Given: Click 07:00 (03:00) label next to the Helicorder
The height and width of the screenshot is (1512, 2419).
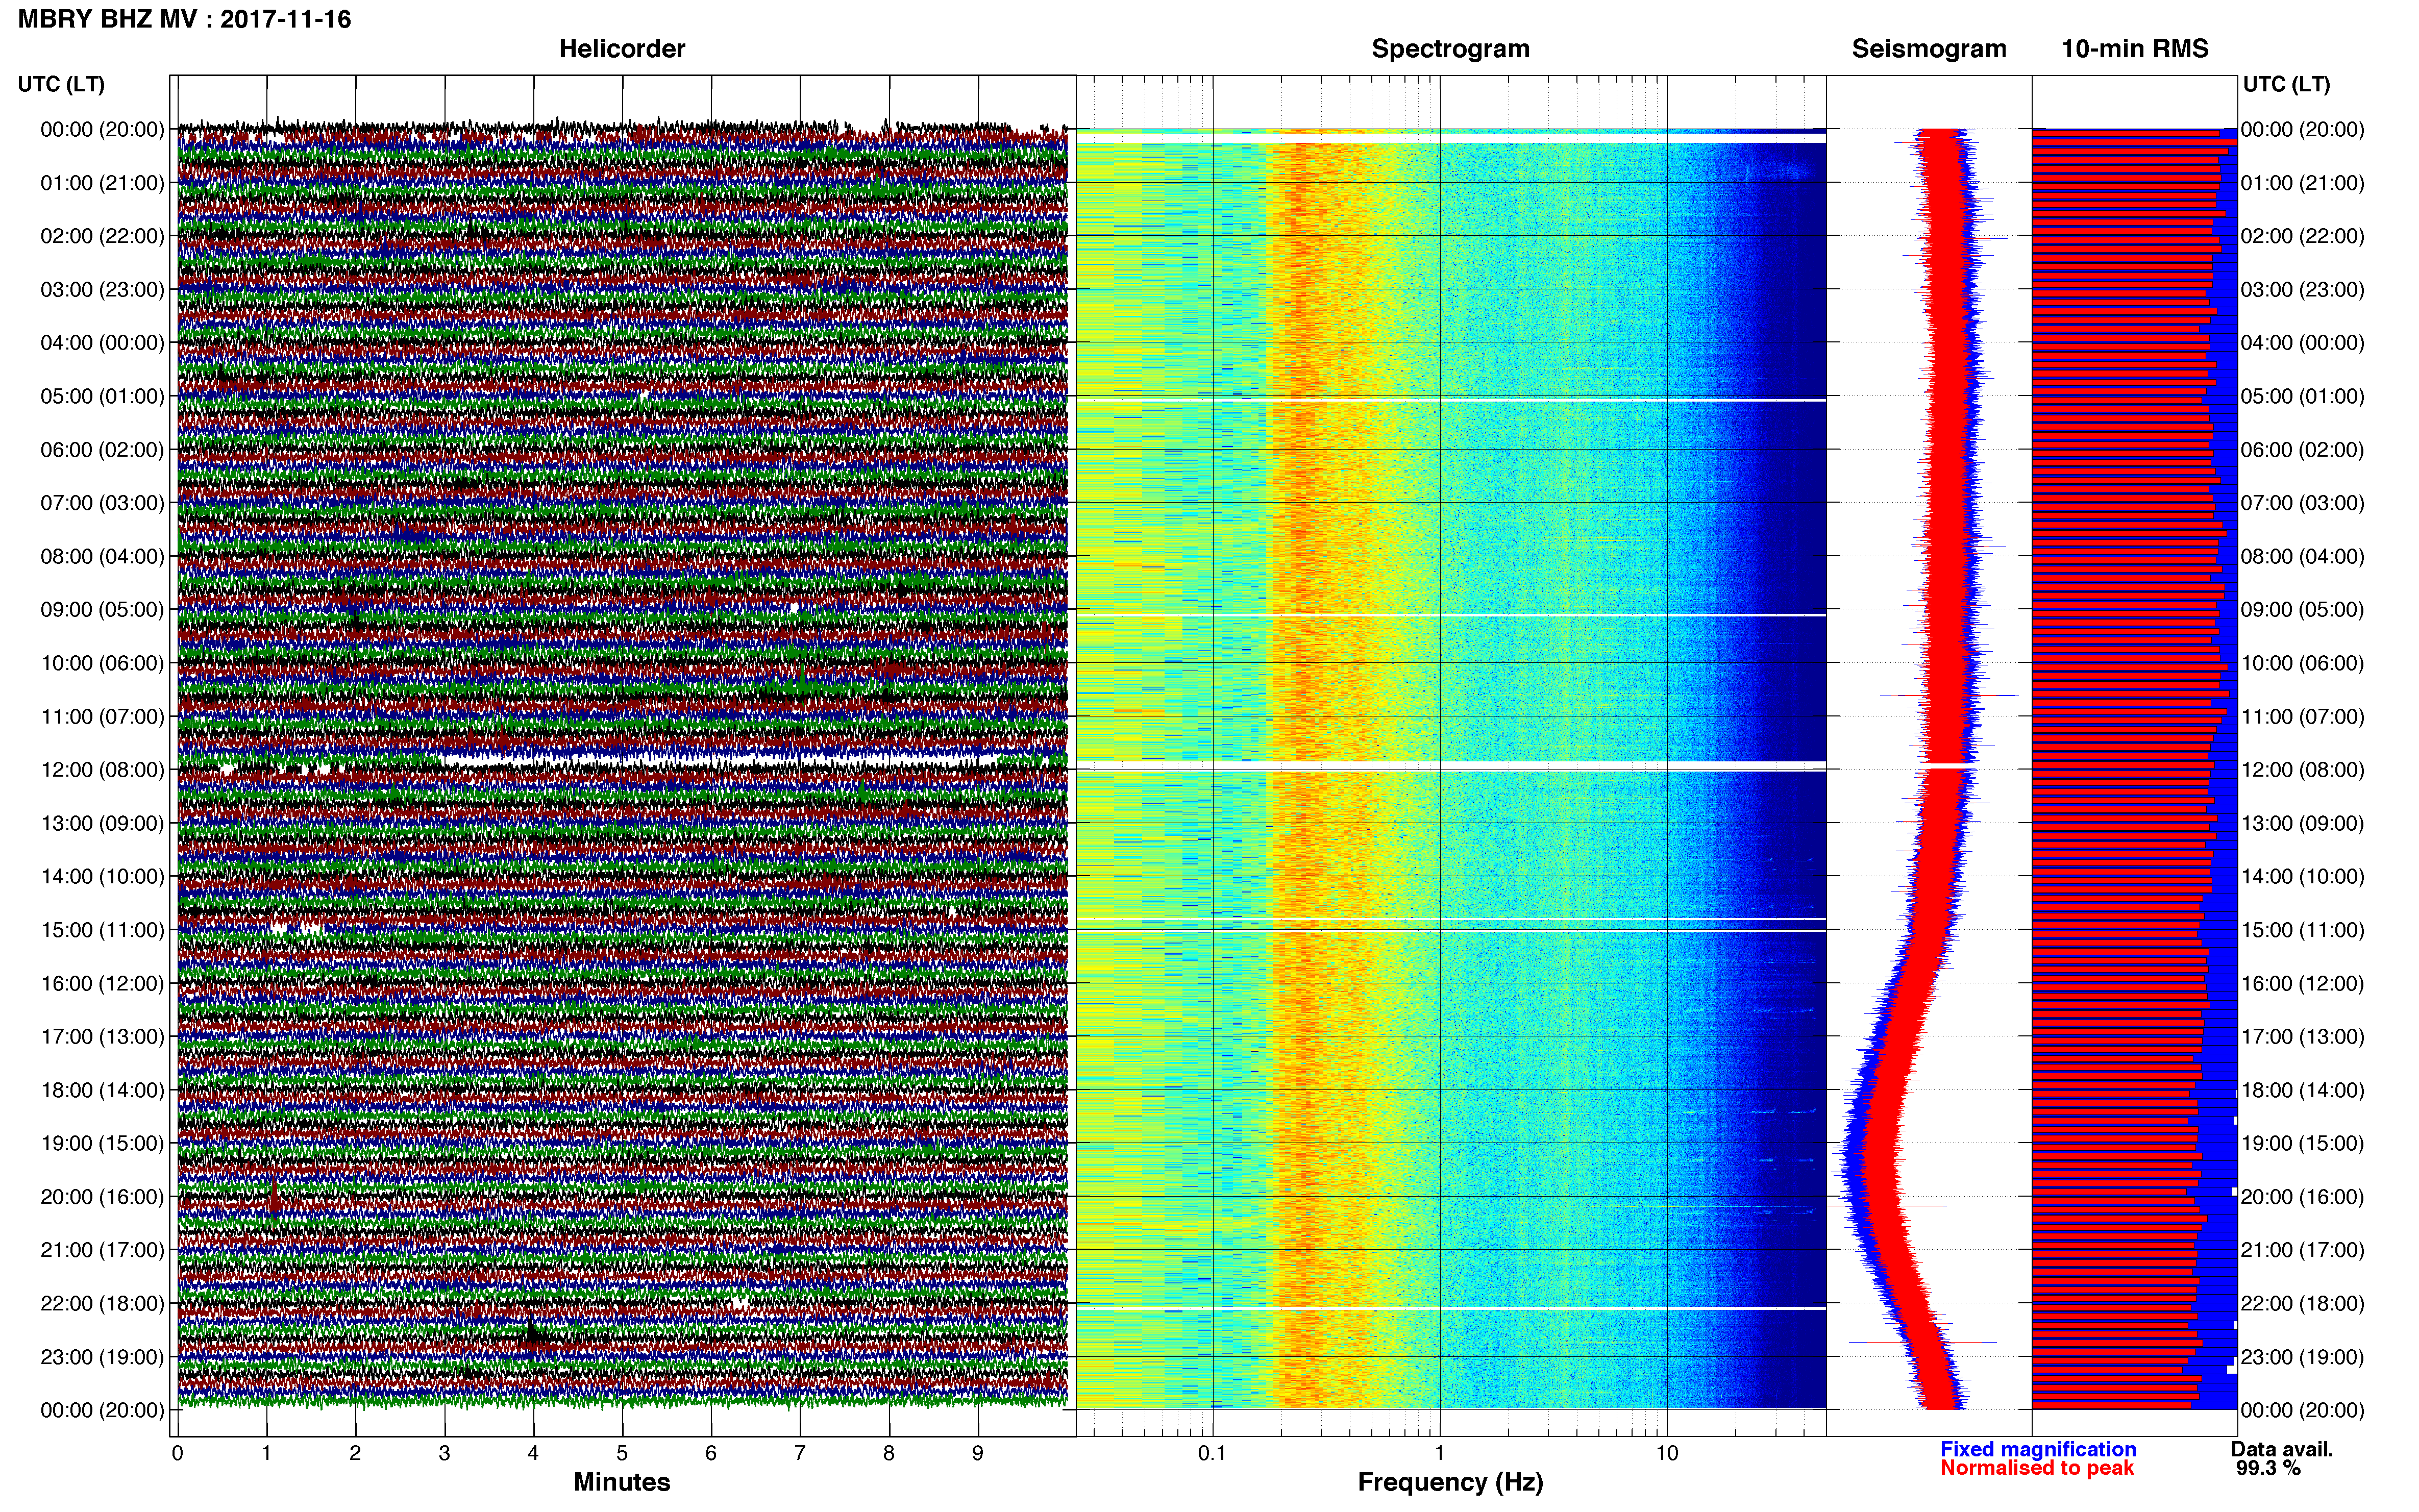Looking at the screenshot, I should pos(102,503).
